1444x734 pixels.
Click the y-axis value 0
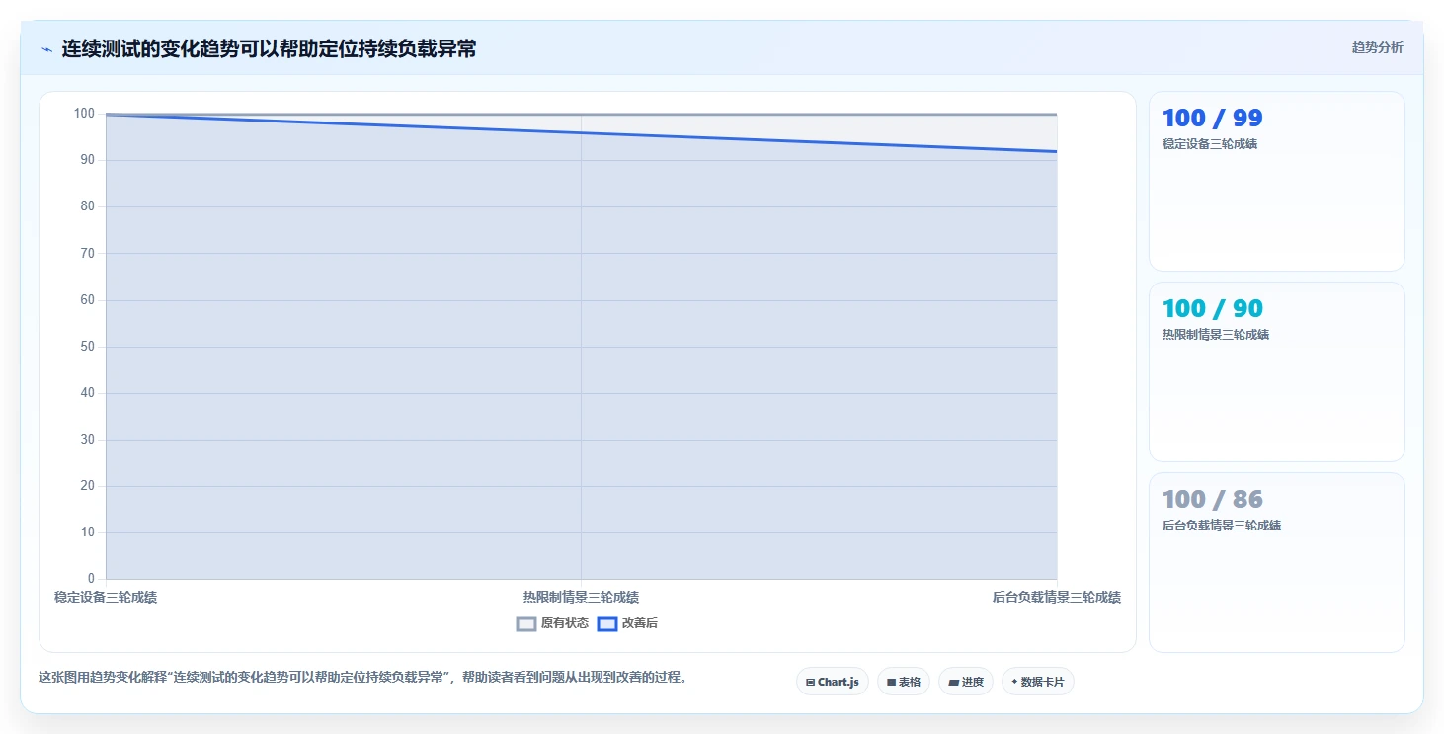click(x=91, y=579)
